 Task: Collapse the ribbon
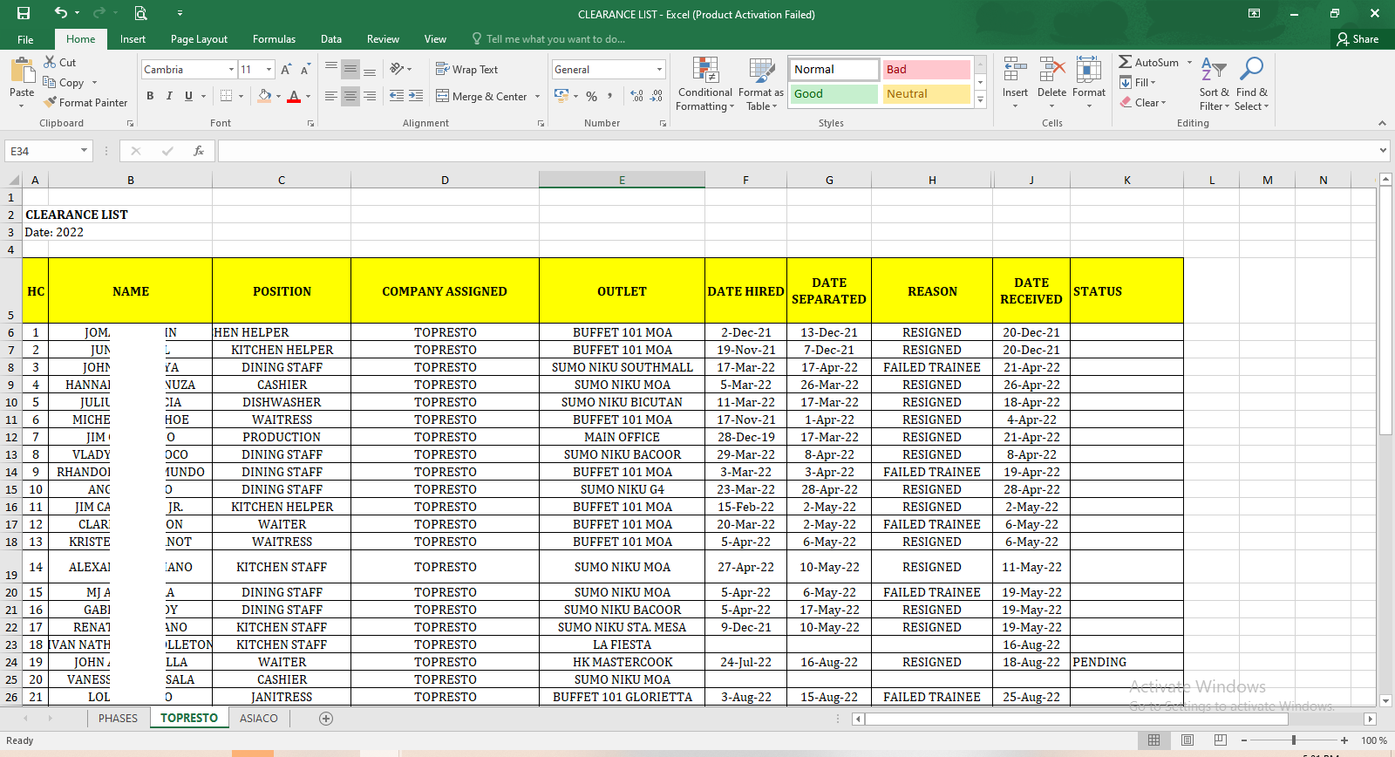[x=1382, y=123]
